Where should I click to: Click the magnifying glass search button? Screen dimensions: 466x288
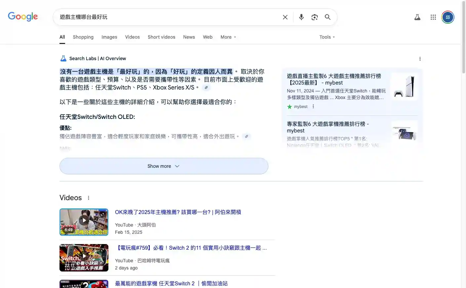click(x=328, y=17)
